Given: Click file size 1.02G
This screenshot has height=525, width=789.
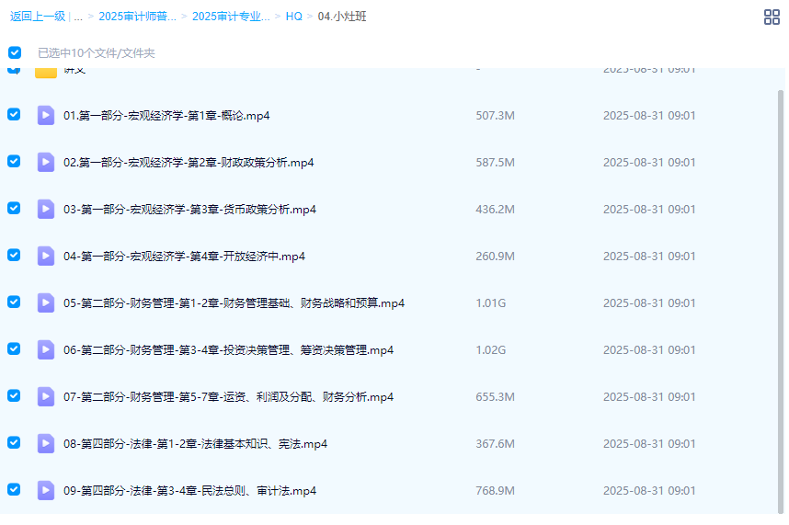Looking at the screenshot, I should pyautogui.click(x=491, y=350).
